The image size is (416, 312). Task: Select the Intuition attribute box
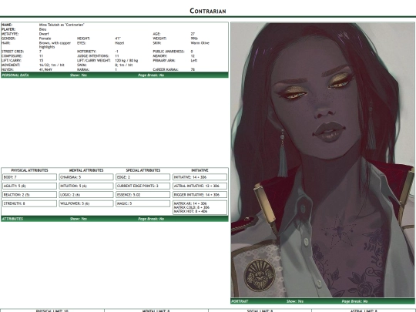click(86, 186)
